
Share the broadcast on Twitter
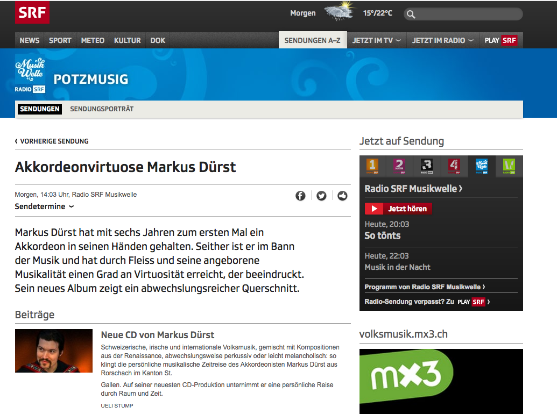[321, 196]
